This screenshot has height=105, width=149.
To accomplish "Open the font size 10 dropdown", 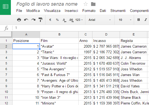I will [125, 20].
